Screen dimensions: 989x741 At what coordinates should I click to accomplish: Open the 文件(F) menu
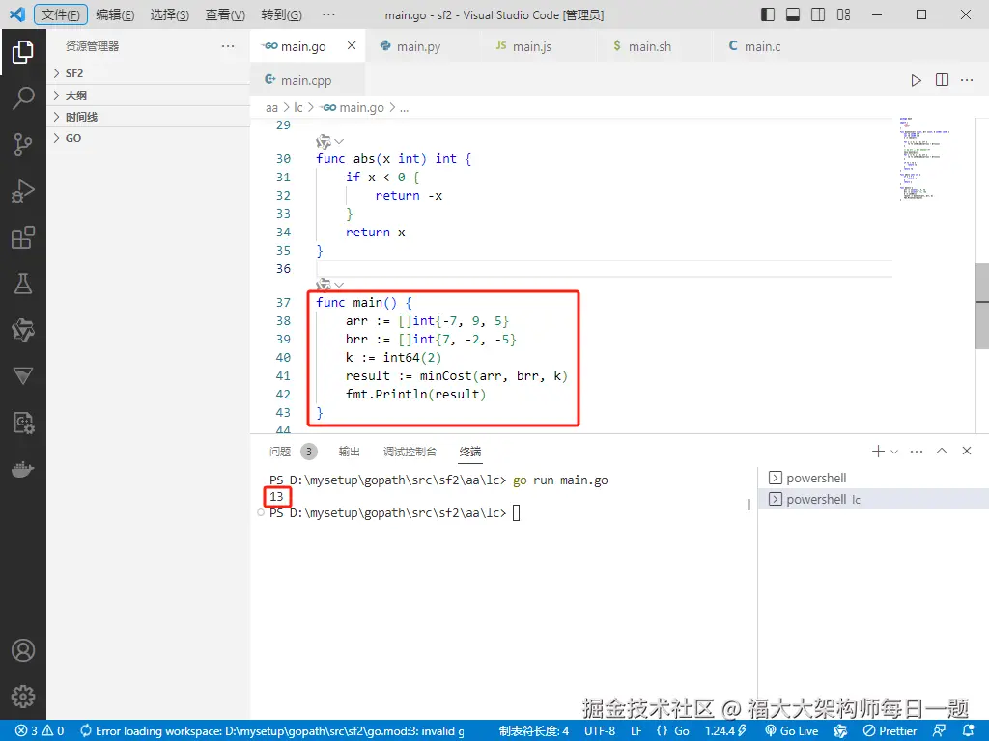coord(61,14)
